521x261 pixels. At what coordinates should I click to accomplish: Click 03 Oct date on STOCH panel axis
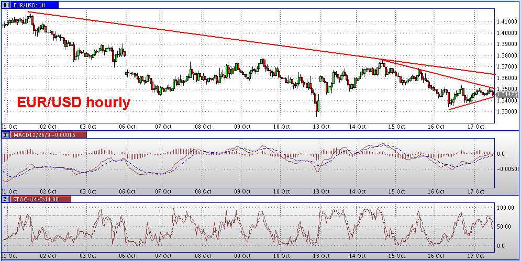click(88, 256)
